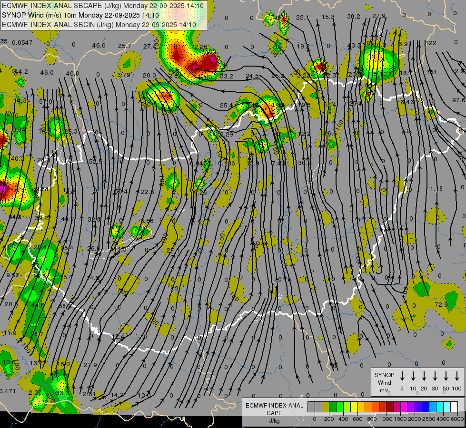The height and width of the screenshot is (428, 466).
Task: Click the 40.8 value on the map
Action: (x=72, y=73)
